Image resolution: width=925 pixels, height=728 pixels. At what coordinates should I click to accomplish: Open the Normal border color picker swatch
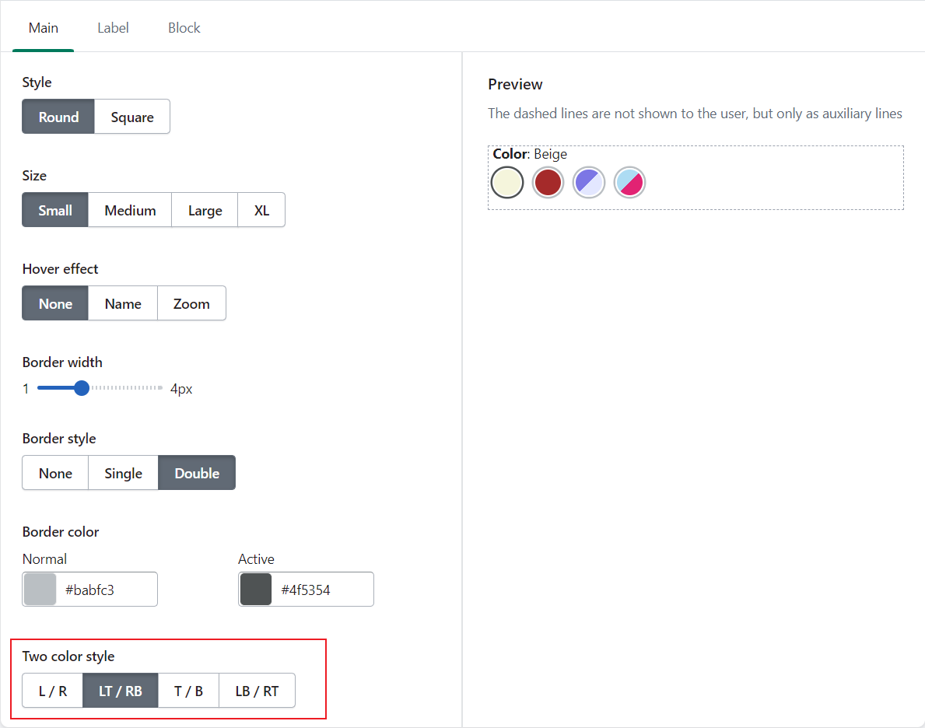(x=40, y=590)
